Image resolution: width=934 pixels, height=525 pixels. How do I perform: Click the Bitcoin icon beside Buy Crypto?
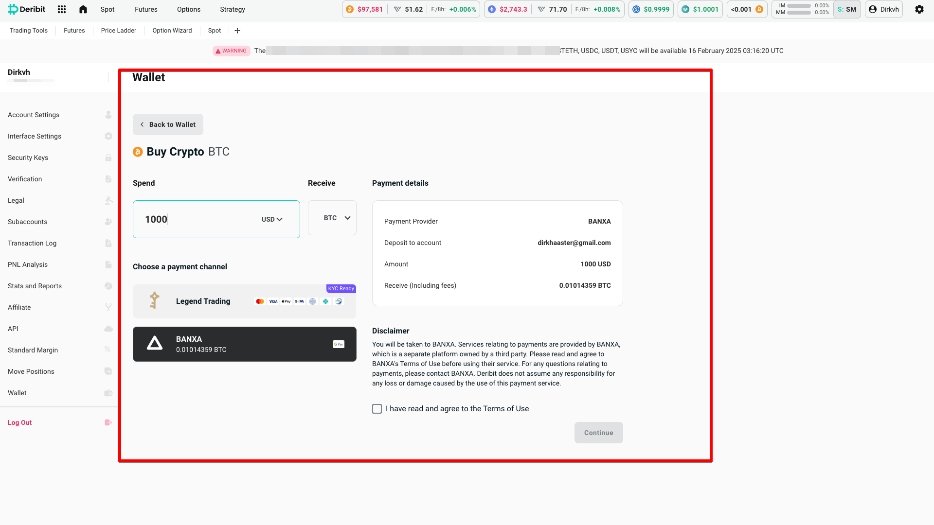(x=138, y=152)
